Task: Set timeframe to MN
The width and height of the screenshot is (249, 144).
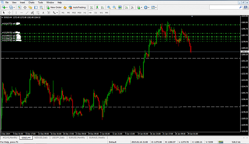Action: [x=106, y=13]
